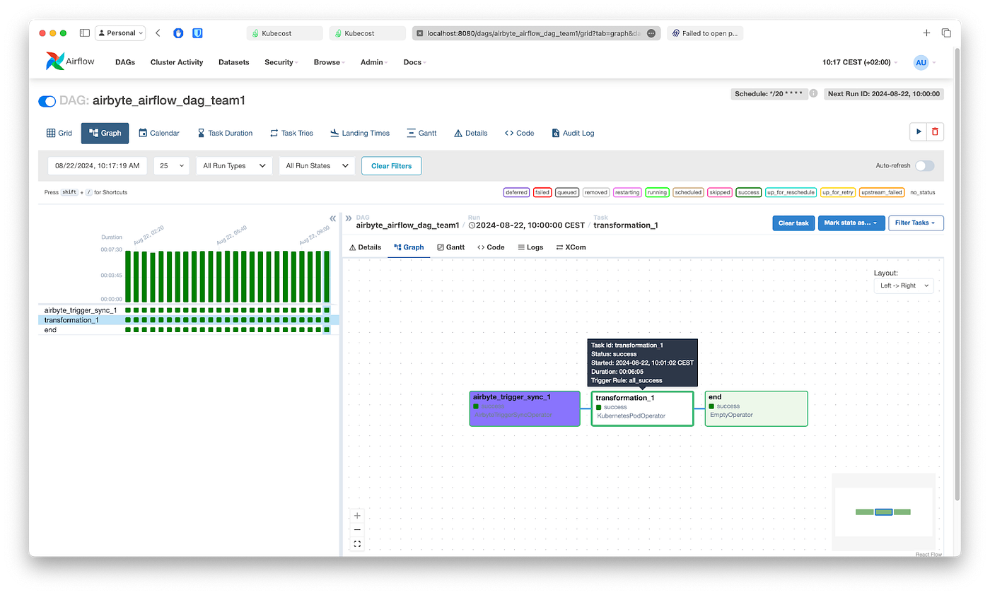Select the end graph node
Screen dimensions: 990x595
[x=757, y=408]
